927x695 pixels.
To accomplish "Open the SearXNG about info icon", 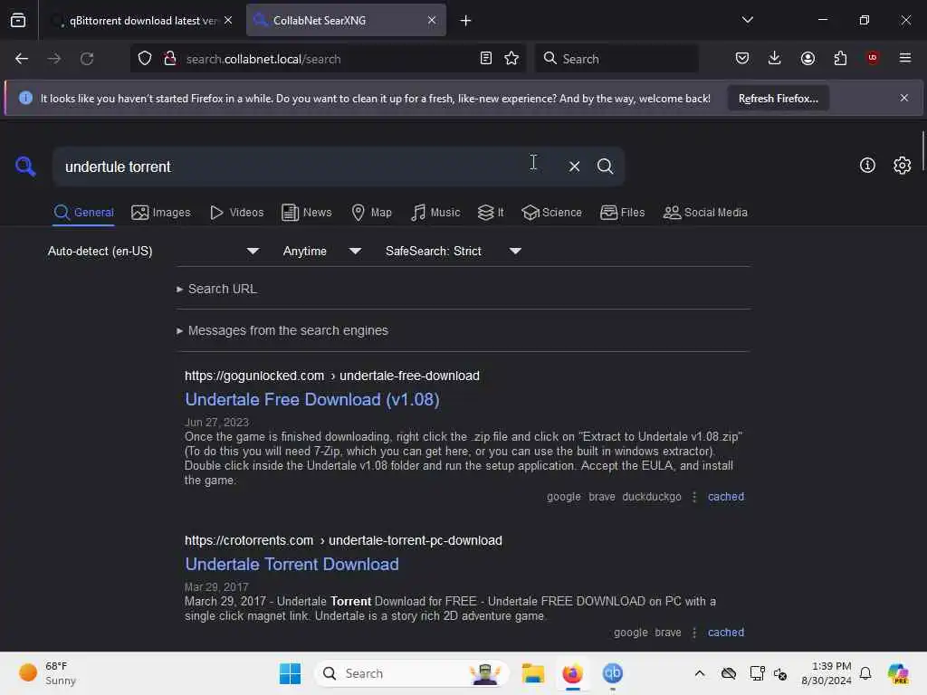I will (x=867, y=166).
